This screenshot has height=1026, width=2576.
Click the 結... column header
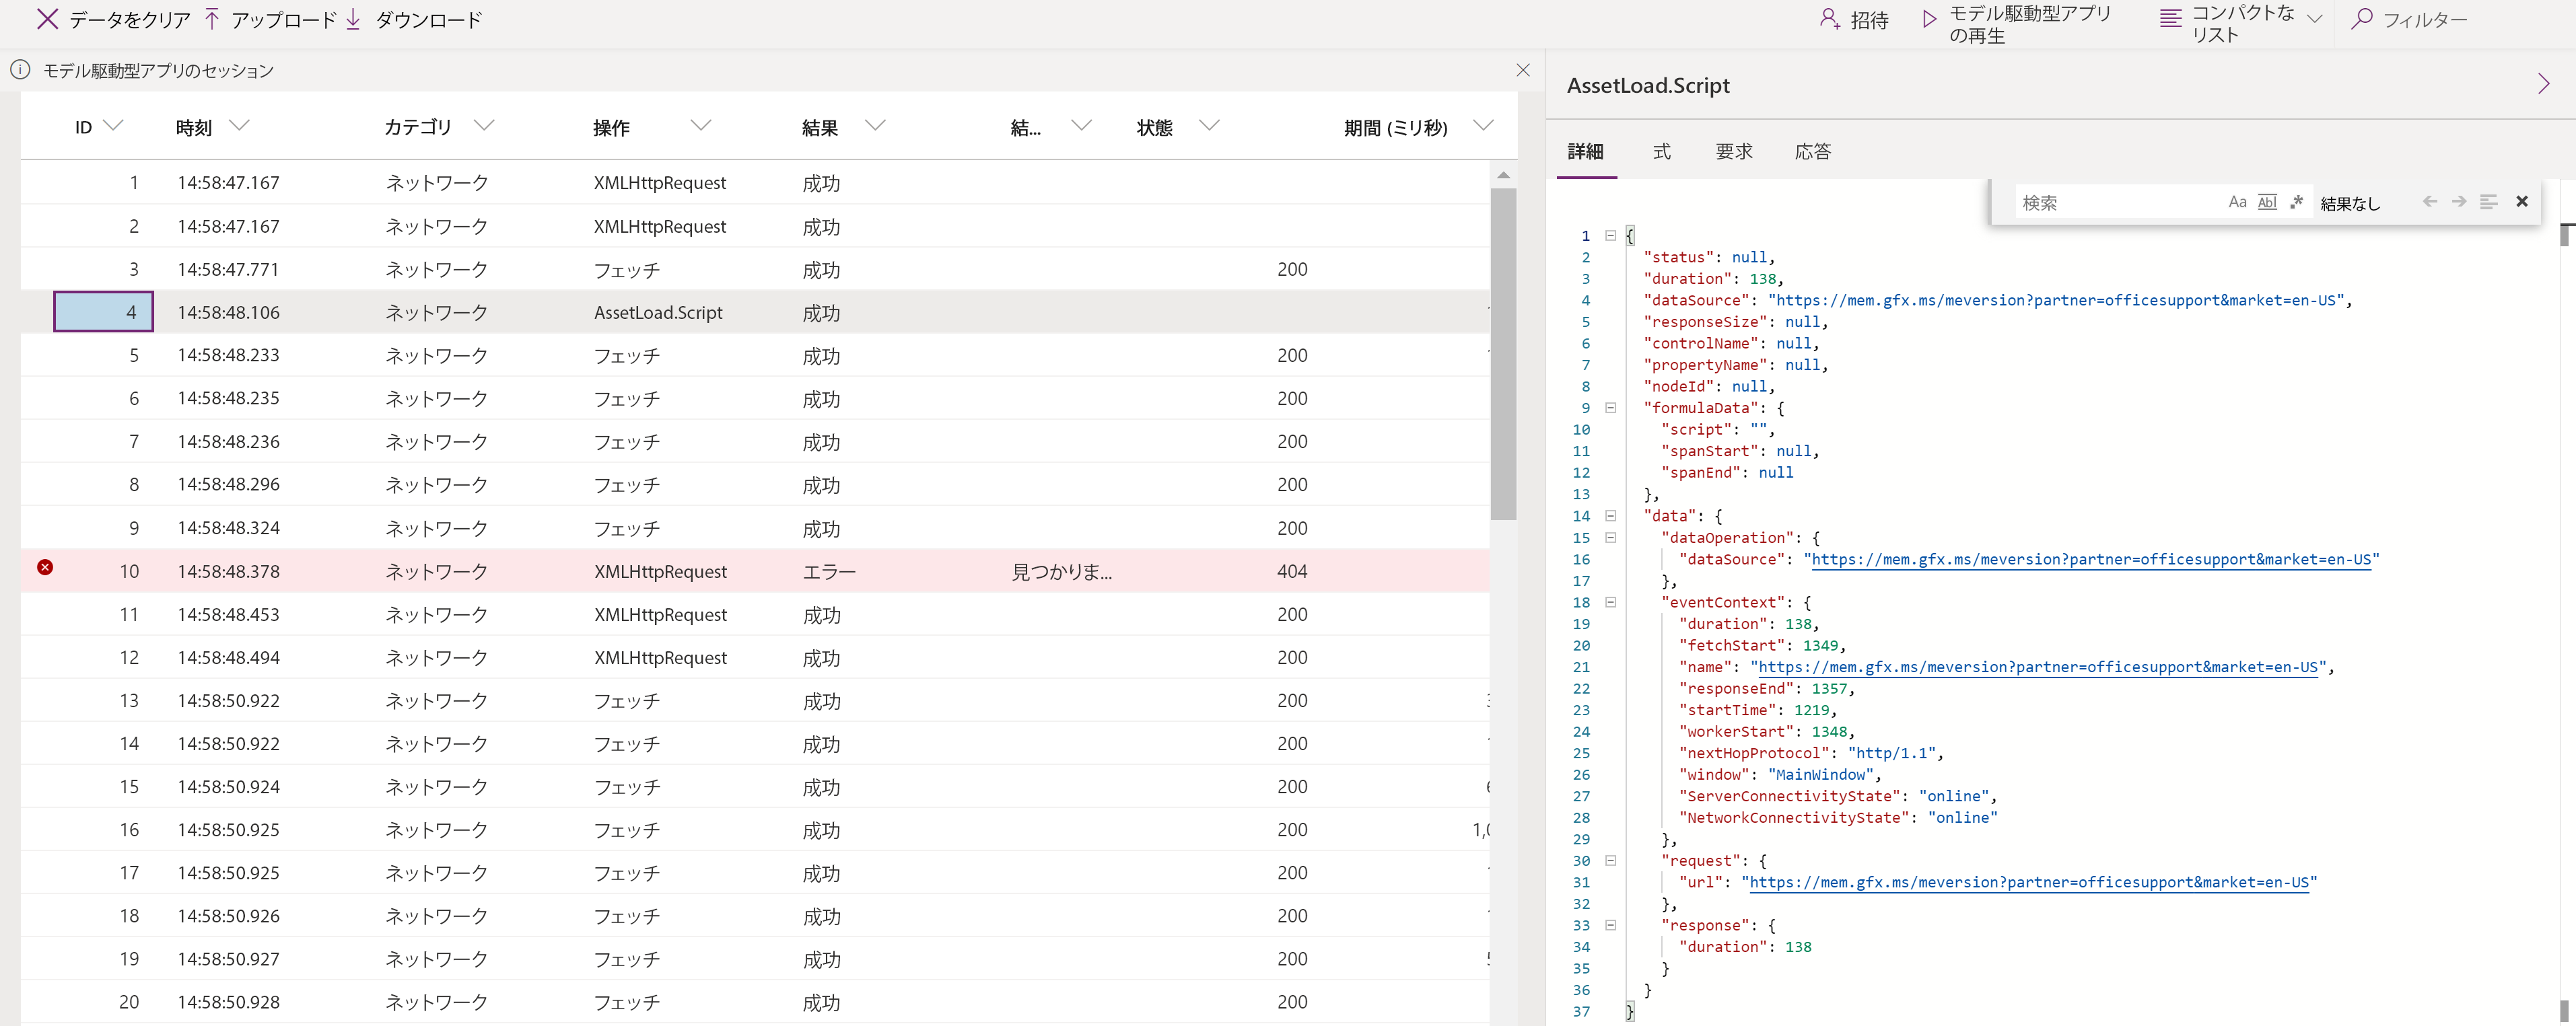point(1026,127)
